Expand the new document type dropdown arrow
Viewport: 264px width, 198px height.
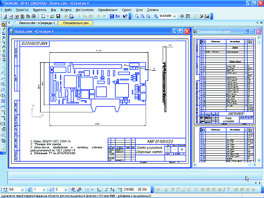[x=48, y=16]
